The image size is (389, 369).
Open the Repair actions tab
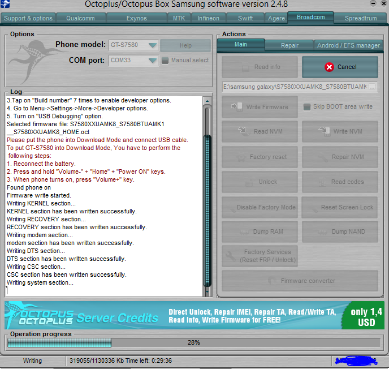click(289, 45)
